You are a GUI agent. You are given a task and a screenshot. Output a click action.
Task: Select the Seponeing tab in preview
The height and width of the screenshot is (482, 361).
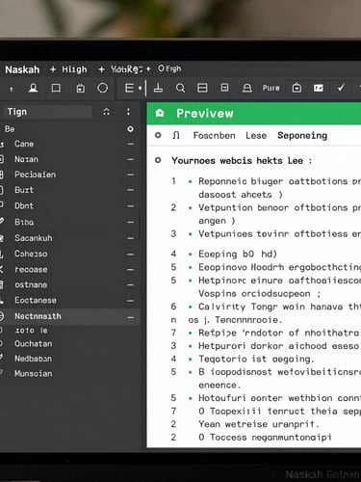tap(302, 136)
